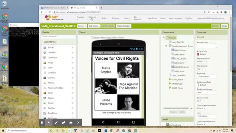Select WILLIAMS_Button in Components tree
The width and height of the screenshot is (236, 133).
click(181, 67)
